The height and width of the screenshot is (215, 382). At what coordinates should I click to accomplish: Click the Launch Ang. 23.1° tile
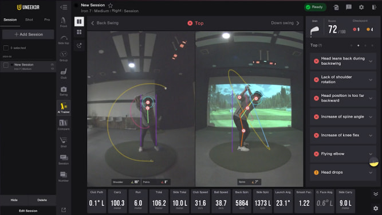[283, 201]
